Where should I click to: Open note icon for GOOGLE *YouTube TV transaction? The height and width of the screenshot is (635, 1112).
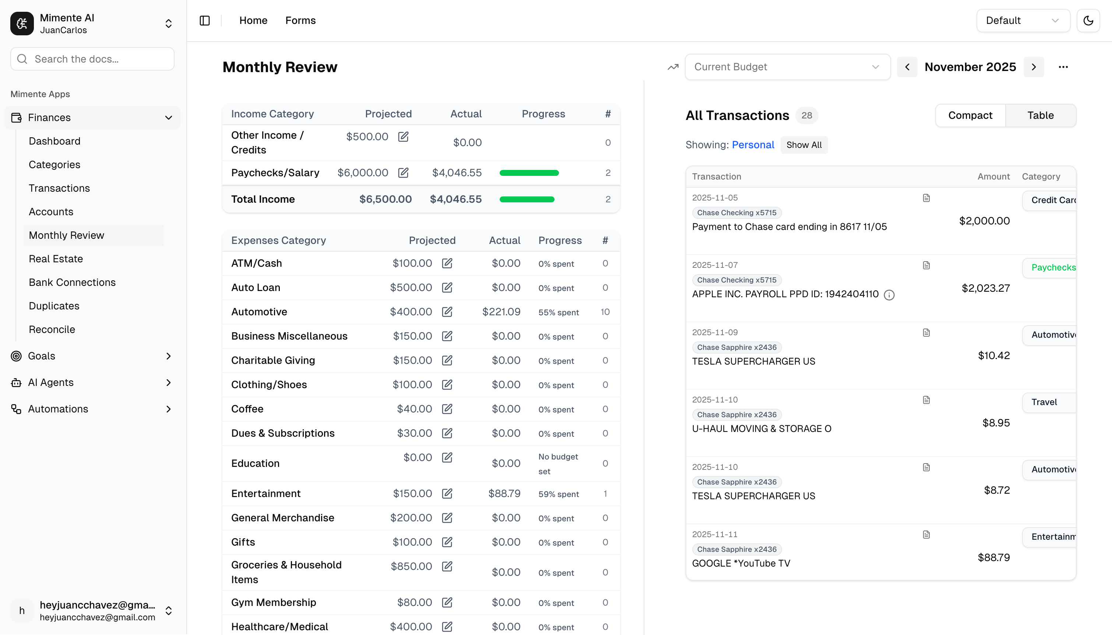tap(926, 535)
